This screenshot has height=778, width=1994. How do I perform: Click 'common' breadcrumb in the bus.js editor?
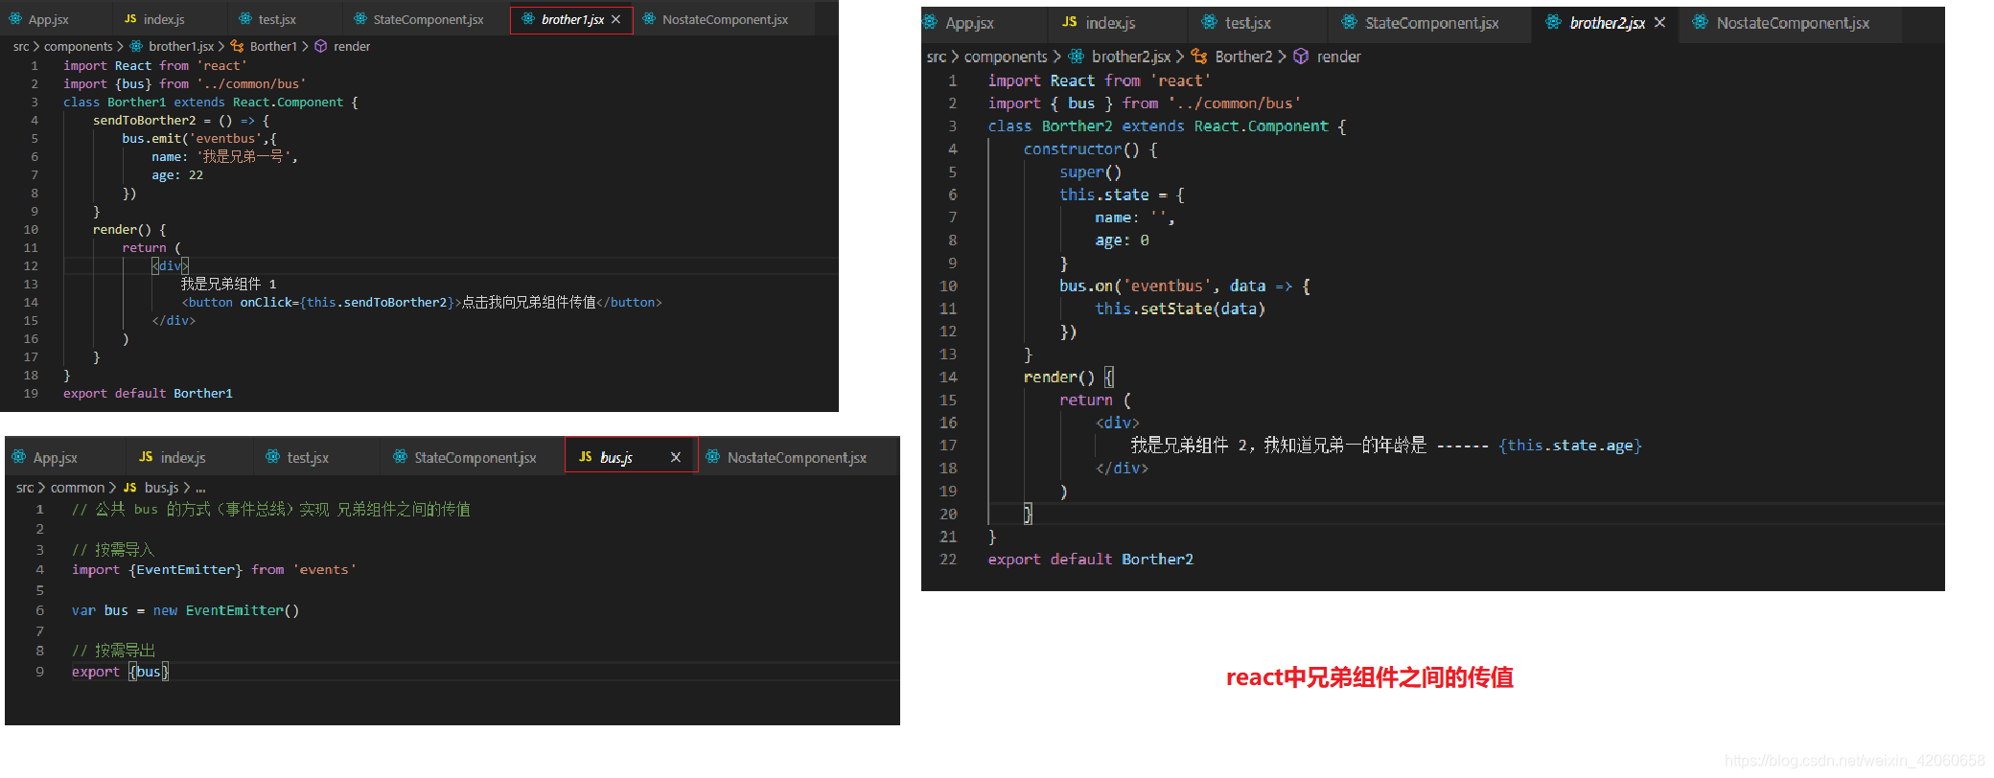(x=78, y=488)
